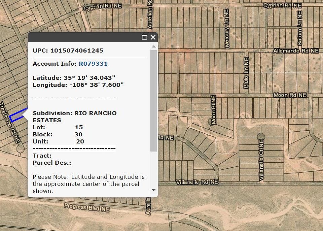The height and width of the screenshot is (231, 323).
Task: Click the Pluto Ln NE label
Action: 246,77
